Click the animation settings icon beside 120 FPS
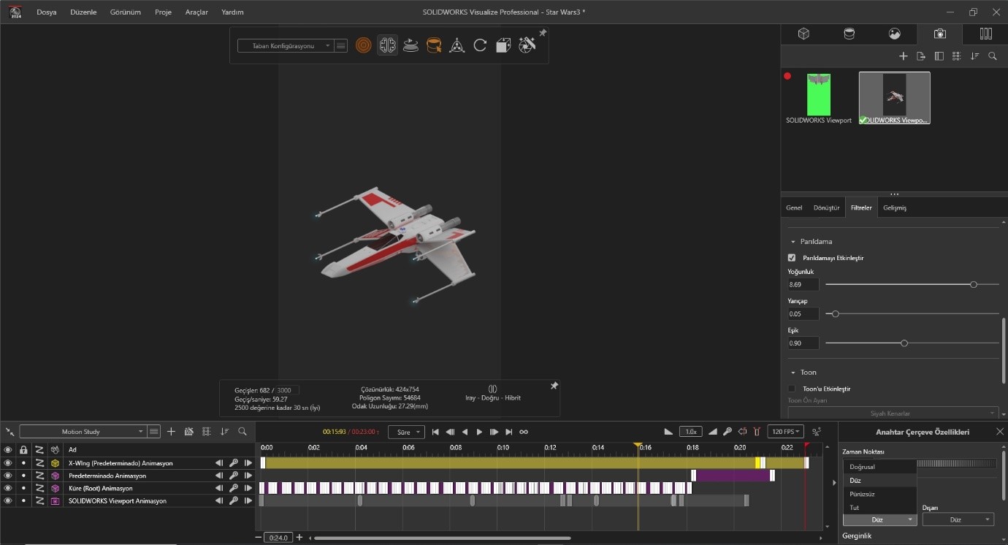Image resolution: width=1008 pixels, height=545 pixels. [816, 432]
